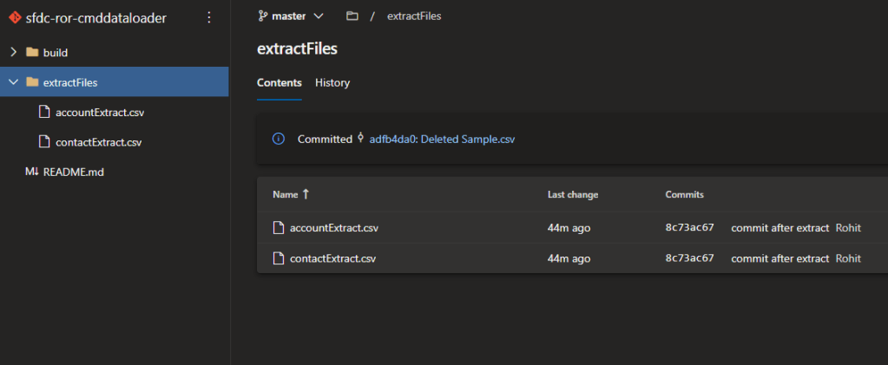Click author Rohit in accountExtract.csv row

pyautogui.click(x=848, y=228)
